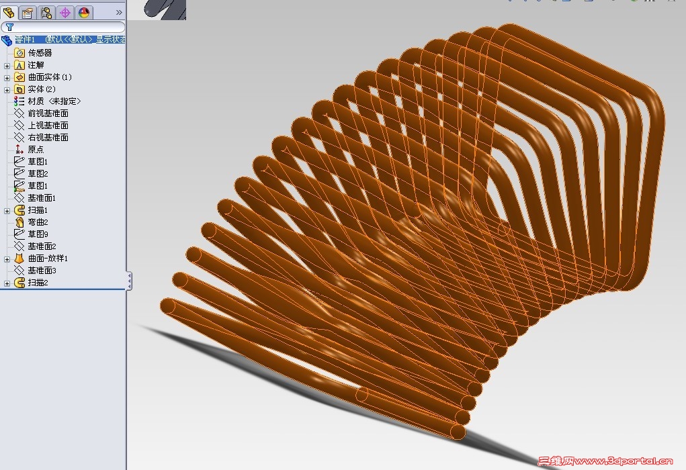The height and width of the screenshot is (470, 686).
Task: Click the feature tree filter field
Action: [63, 27]
